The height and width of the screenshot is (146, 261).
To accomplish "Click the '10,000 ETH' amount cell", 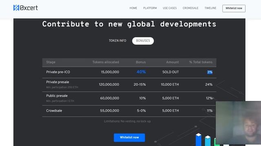I will pyautogui.click(x=170, y=85).
